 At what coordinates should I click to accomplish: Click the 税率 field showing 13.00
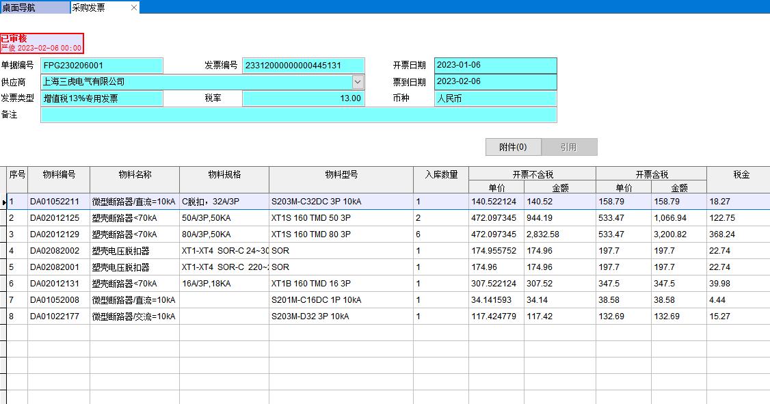pos(303,98)
